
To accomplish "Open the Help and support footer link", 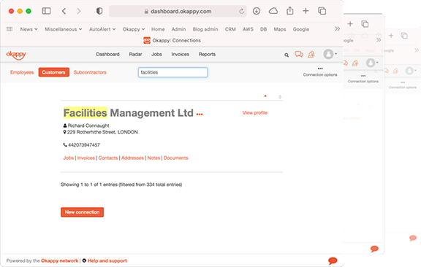I will [x=107, y=260].
